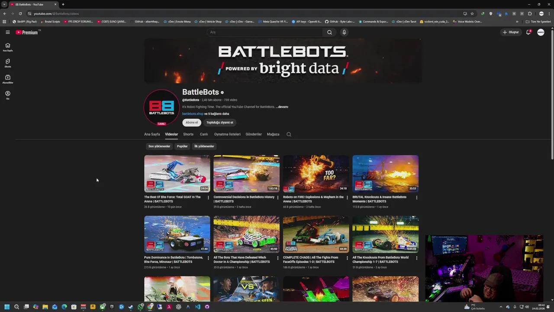Open Windows Start menu
Viewport: 554px width, 312px height.
[7, 307]
